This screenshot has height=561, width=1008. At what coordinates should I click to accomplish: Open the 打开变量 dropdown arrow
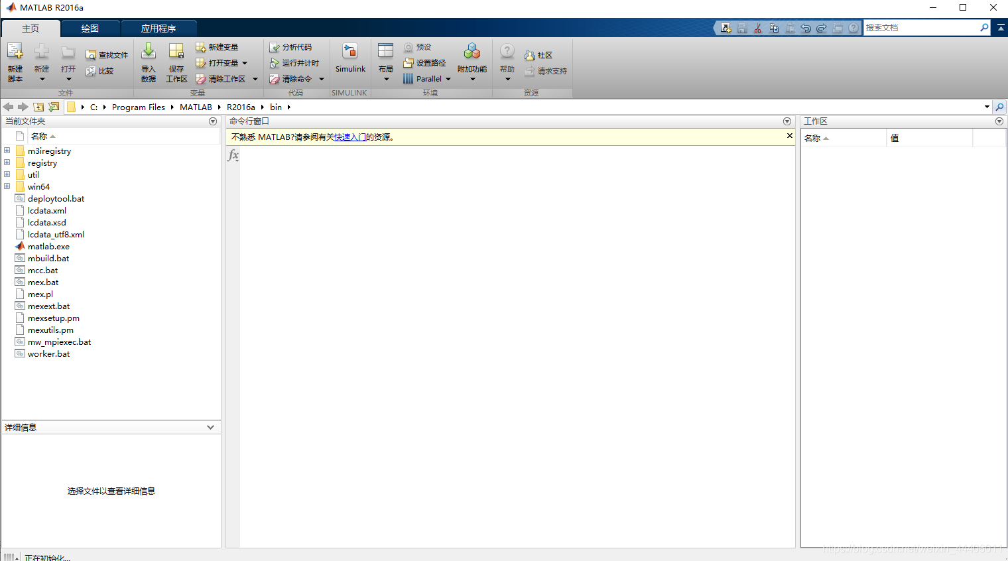(x=245, y=63)
